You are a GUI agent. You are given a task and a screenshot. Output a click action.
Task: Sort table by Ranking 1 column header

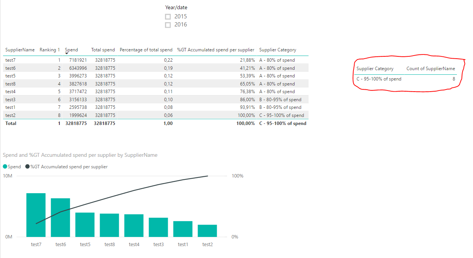[x=50, y=50]
